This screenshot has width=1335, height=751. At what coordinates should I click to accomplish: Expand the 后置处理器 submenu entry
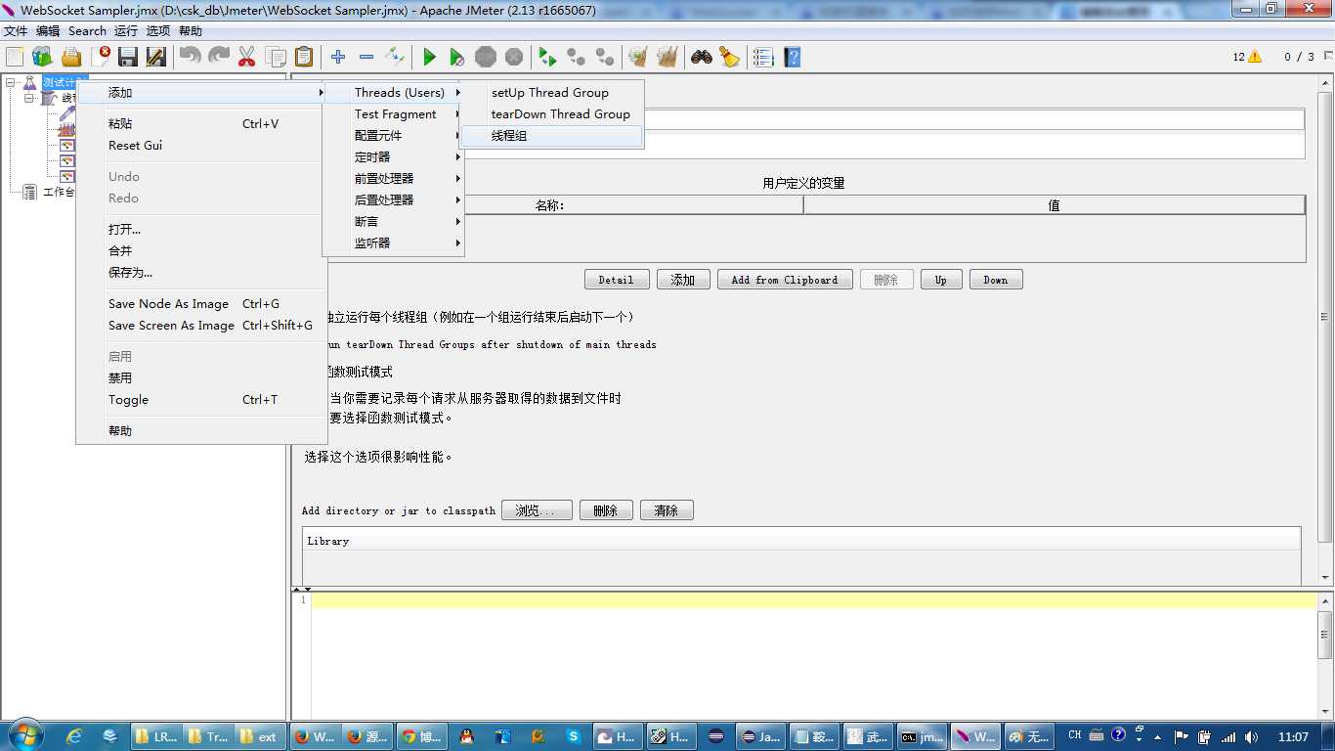pyautogui.click(x=393, y=200)
